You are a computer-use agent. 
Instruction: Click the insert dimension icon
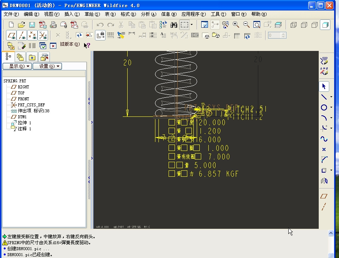[x=132, y=34]
